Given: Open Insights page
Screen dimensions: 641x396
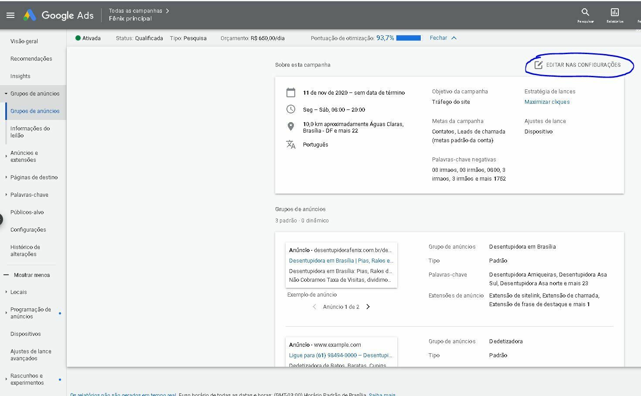Looking at the screenshot, I should [20, 76].
